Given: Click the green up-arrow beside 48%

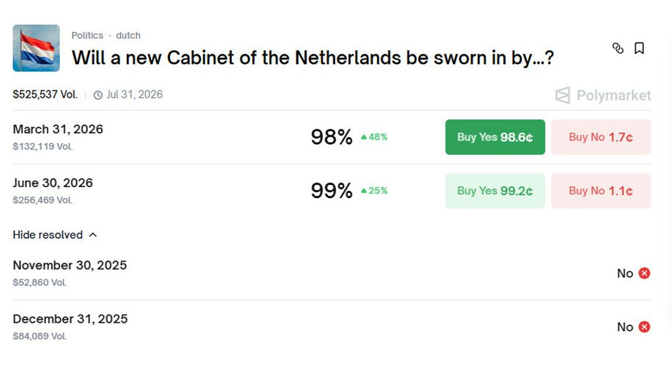Looking at the screenshot, I should click(x=362, y=137).
